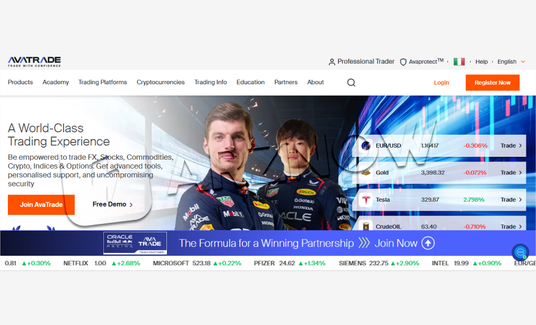The height and width of the screenshot is (325, 536).
Task: Click the Avaprotect link text
Action: coord(426,61)
